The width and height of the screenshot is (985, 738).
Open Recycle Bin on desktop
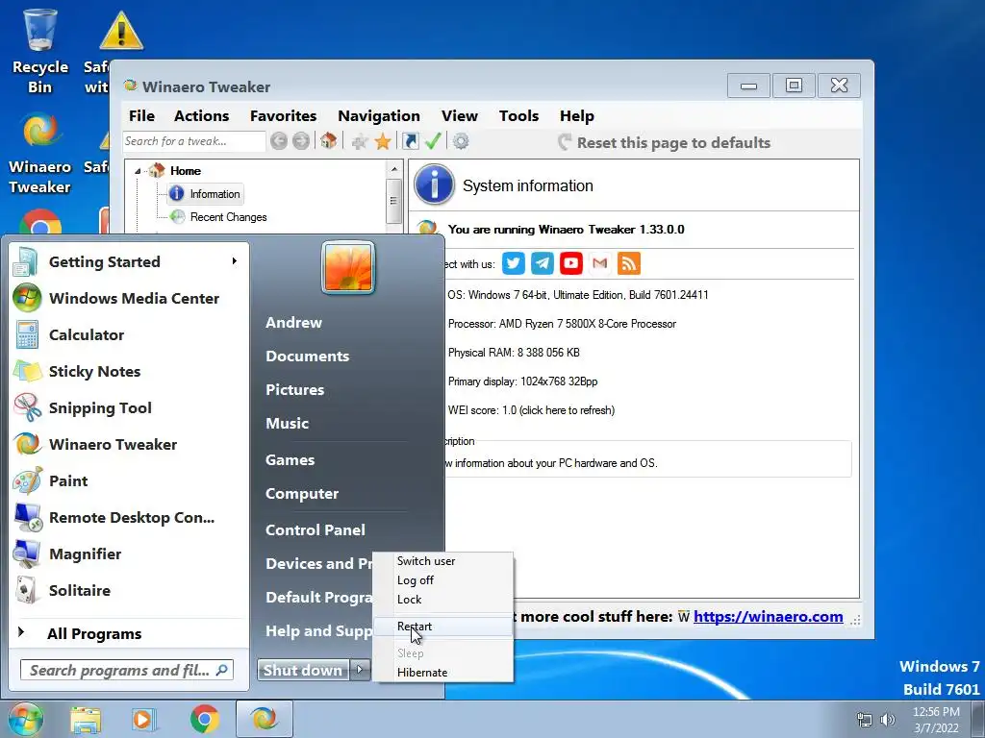pos(40,52)
